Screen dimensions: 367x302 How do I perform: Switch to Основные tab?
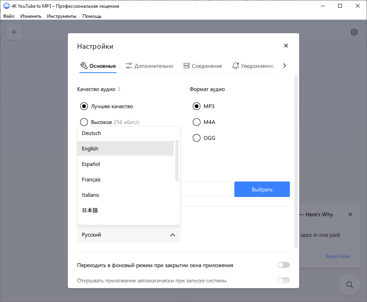pyautogui.click(x=98, y=66)
